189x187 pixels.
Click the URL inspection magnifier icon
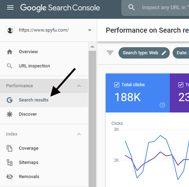tap(9, 66)
